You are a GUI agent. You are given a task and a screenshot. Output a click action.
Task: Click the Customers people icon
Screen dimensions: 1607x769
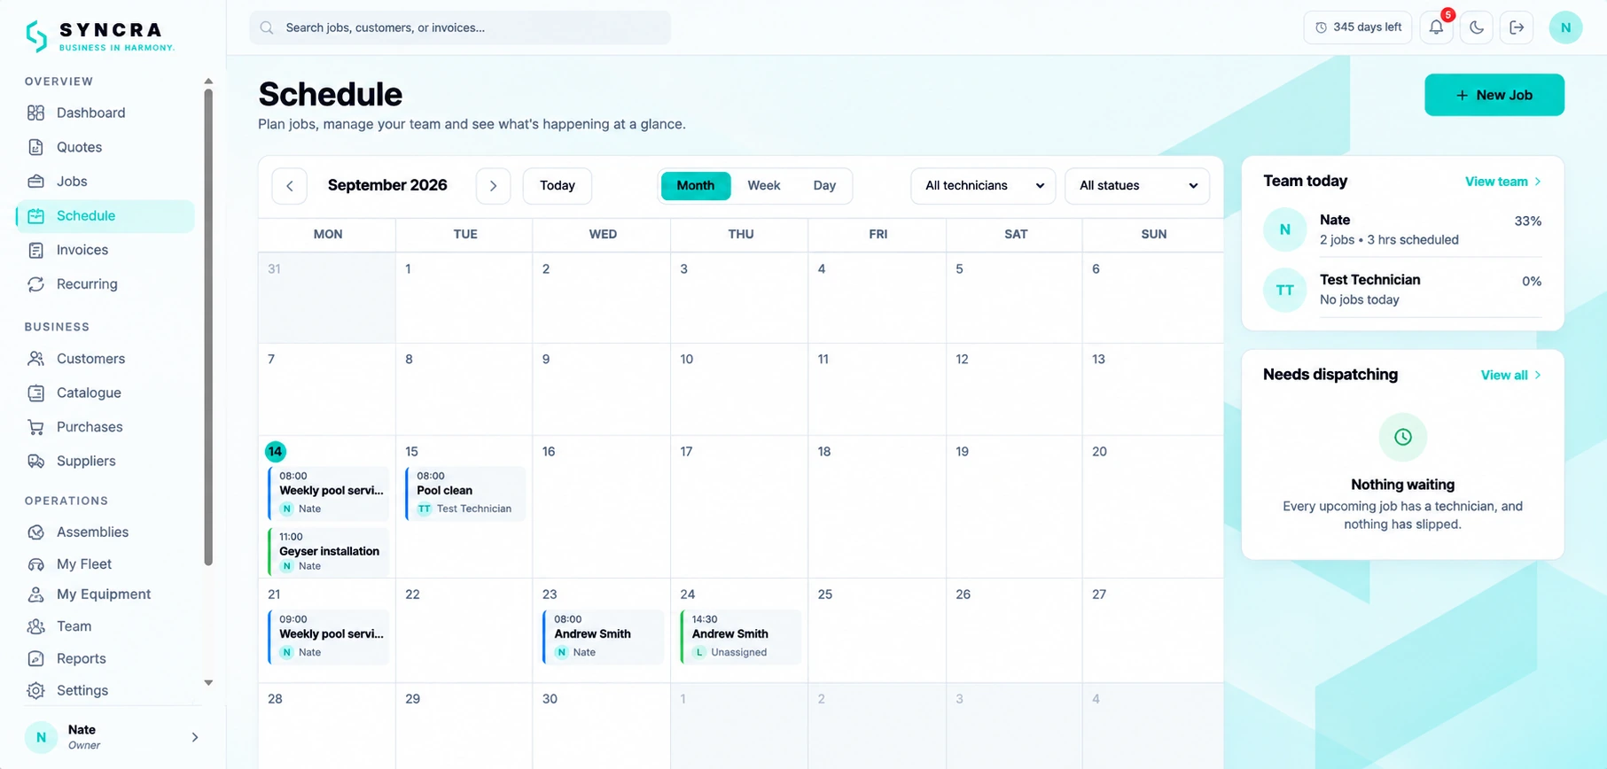coord(35,359)
